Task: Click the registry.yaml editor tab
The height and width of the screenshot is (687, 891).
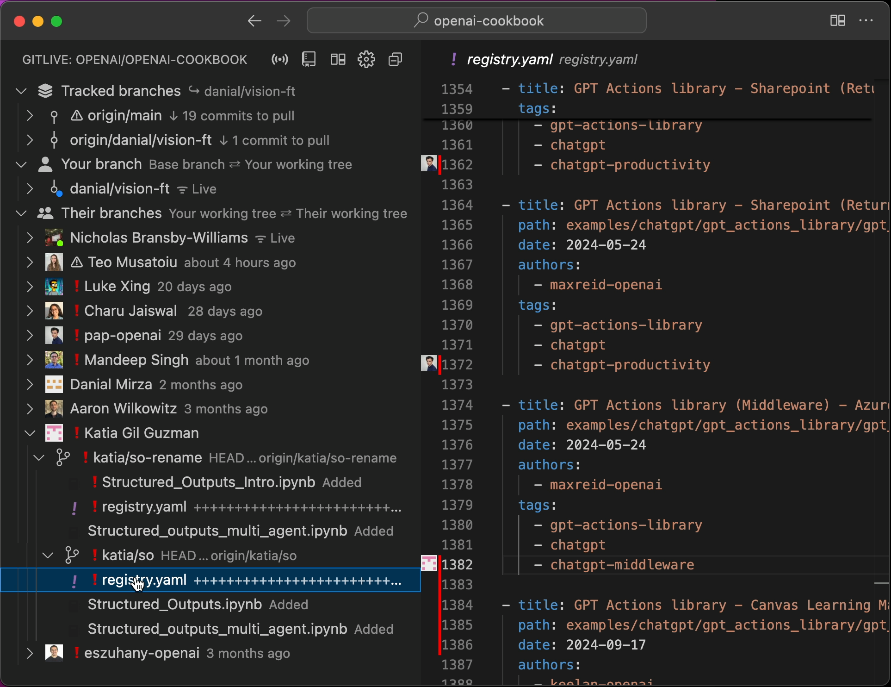Action: (x=509, y=59)
